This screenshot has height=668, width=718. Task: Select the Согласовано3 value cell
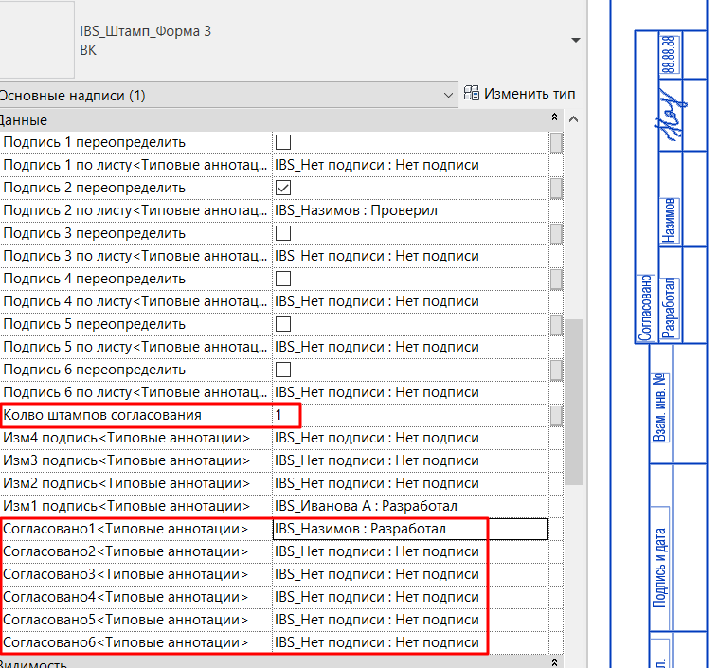[411, 574]
